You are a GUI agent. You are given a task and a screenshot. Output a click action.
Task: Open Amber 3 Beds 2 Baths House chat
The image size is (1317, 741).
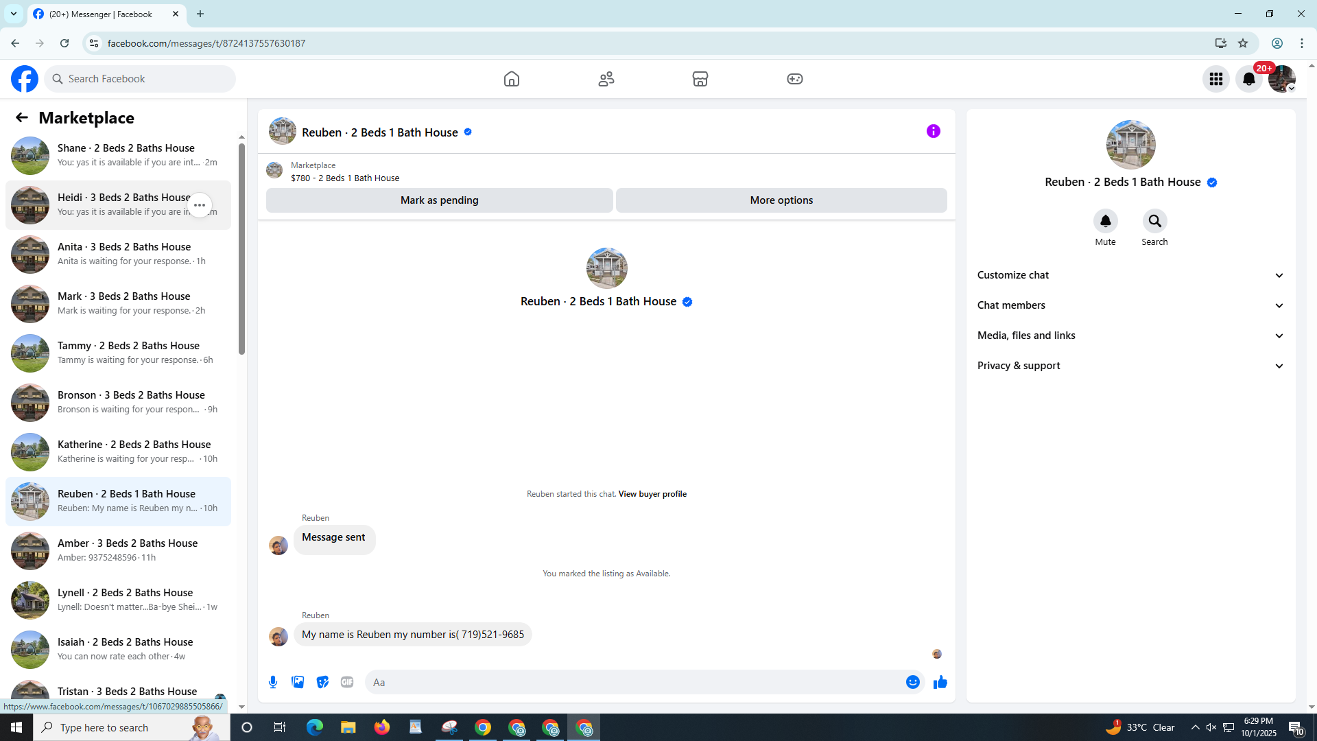[118, 551]
